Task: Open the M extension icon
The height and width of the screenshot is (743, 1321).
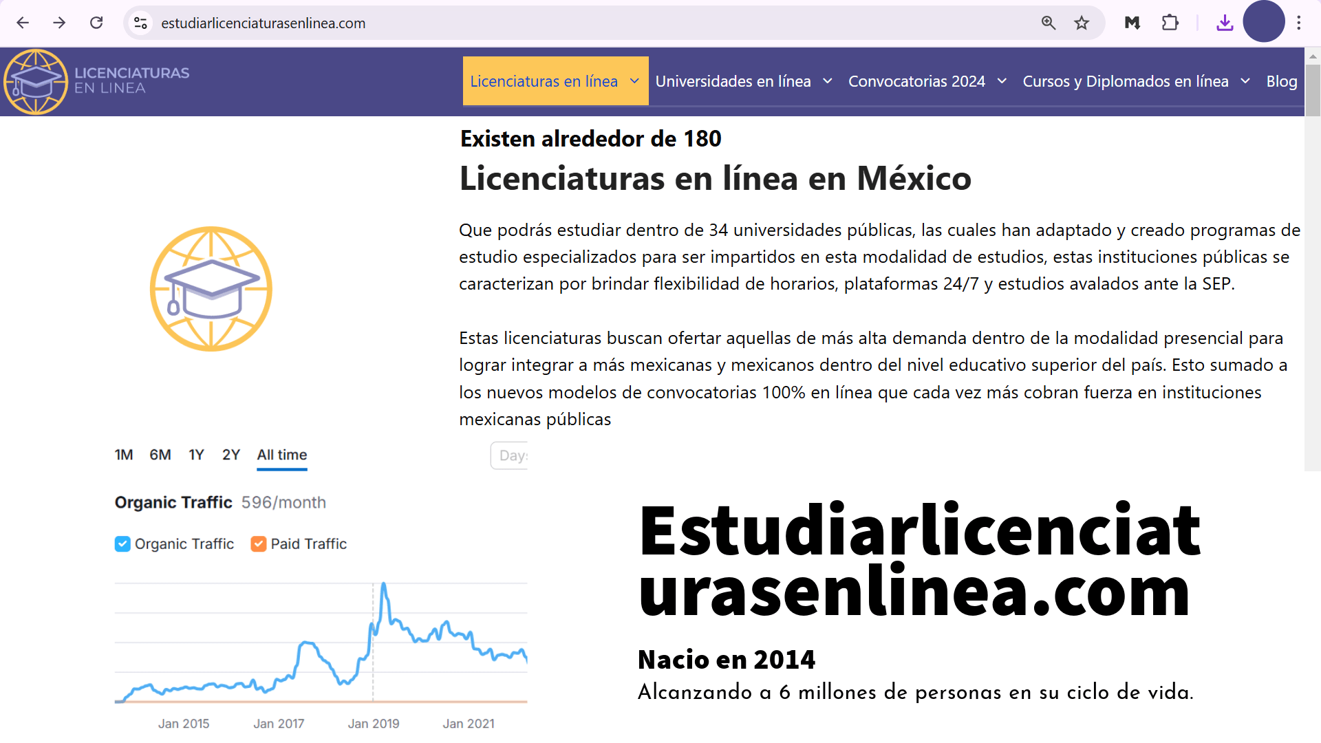Action: [1132, 23]
